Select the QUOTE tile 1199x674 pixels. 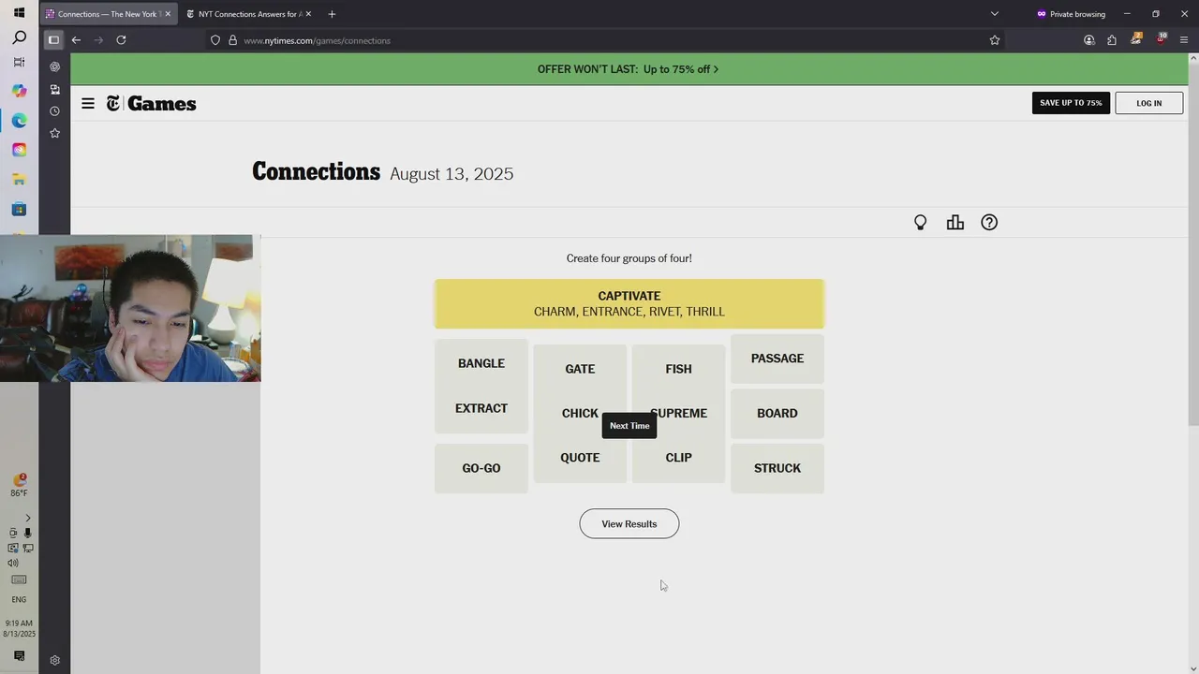click(580, 458)
